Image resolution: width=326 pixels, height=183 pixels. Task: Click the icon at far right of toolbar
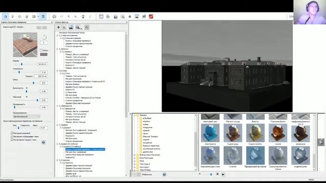(291, 17)
